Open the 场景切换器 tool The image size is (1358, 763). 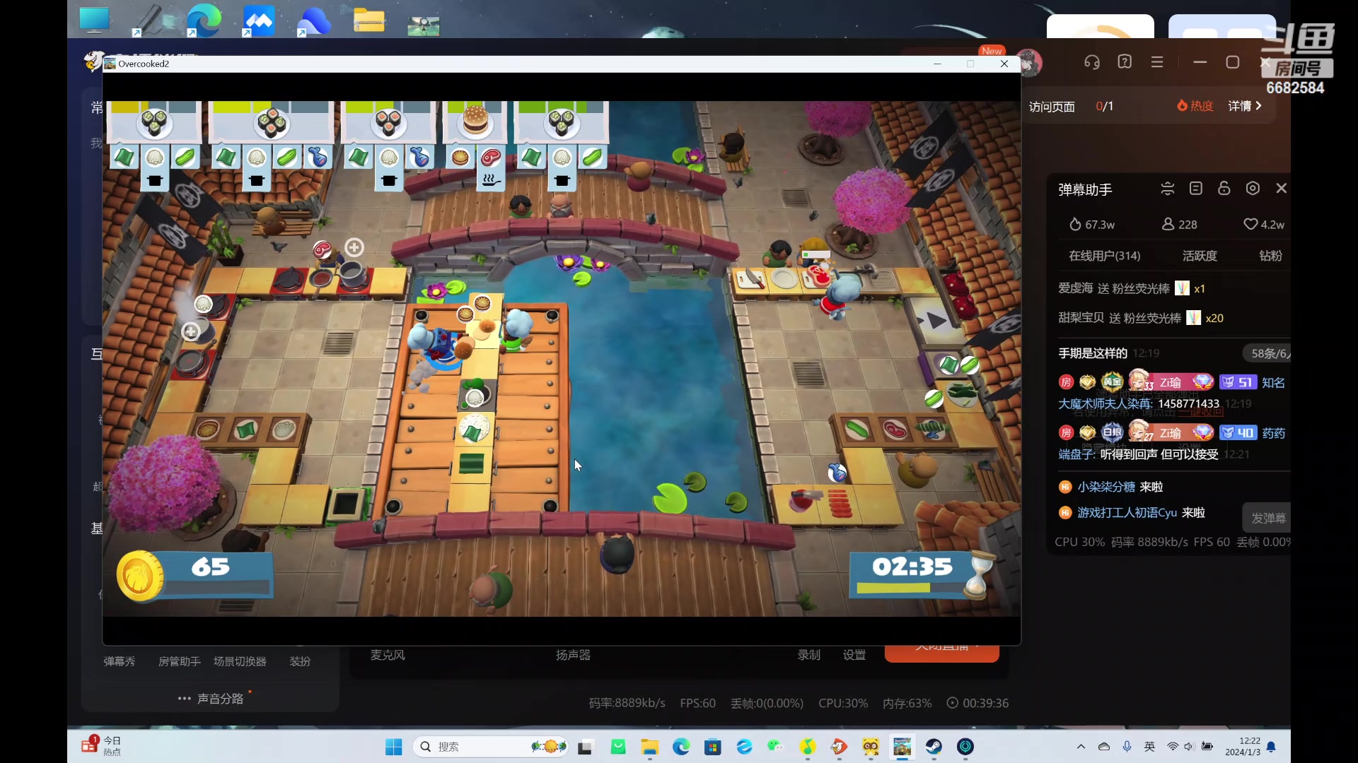pyautogui.click(x=240, y=661)
